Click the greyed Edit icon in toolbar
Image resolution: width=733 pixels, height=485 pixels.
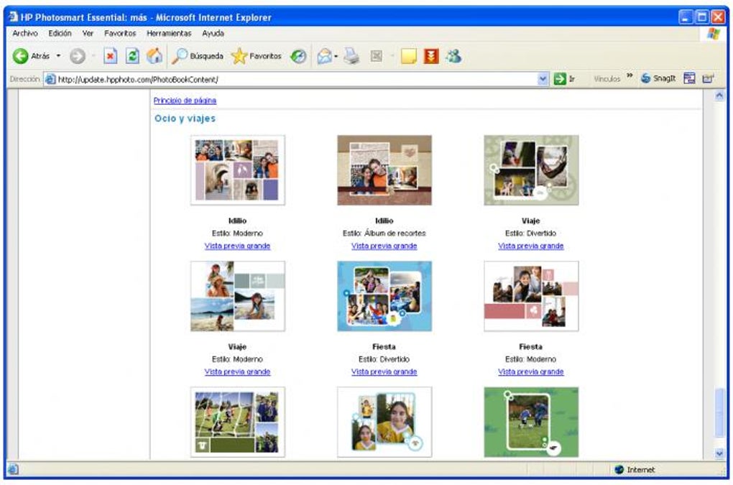pyautogui.click(x=377, y=57)
